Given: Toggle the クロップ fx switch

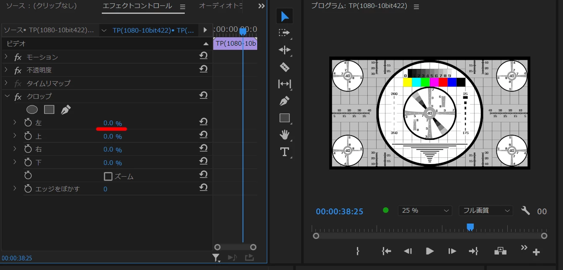Looking at the screenshot, I should coord(18,97).
